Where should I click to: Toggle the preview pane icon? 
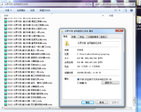(x=125, y=10)
